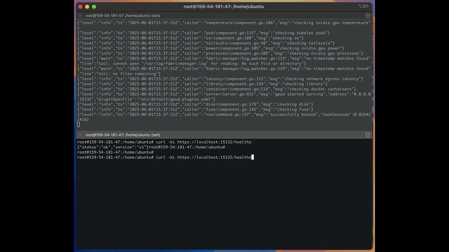The width and height of the screenshot is (449, 252).
Task: Click the 'checking disk' log line
Action: [x=195, y=104]
